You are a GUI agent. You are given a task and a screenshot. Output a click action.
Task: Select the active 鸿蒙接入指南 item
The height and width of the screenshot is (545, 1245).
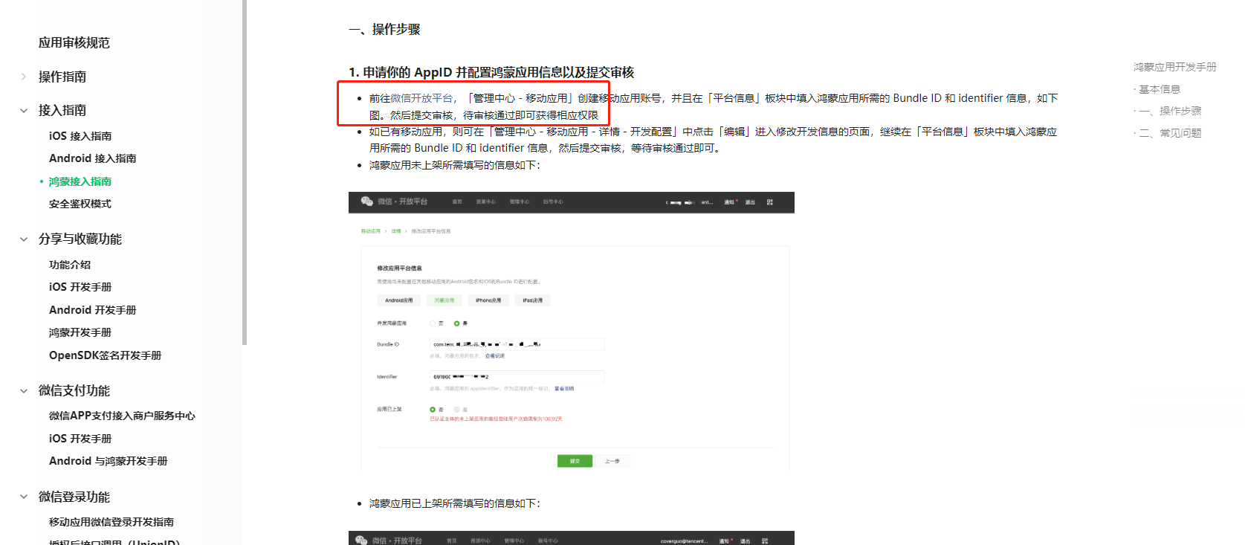80,181
